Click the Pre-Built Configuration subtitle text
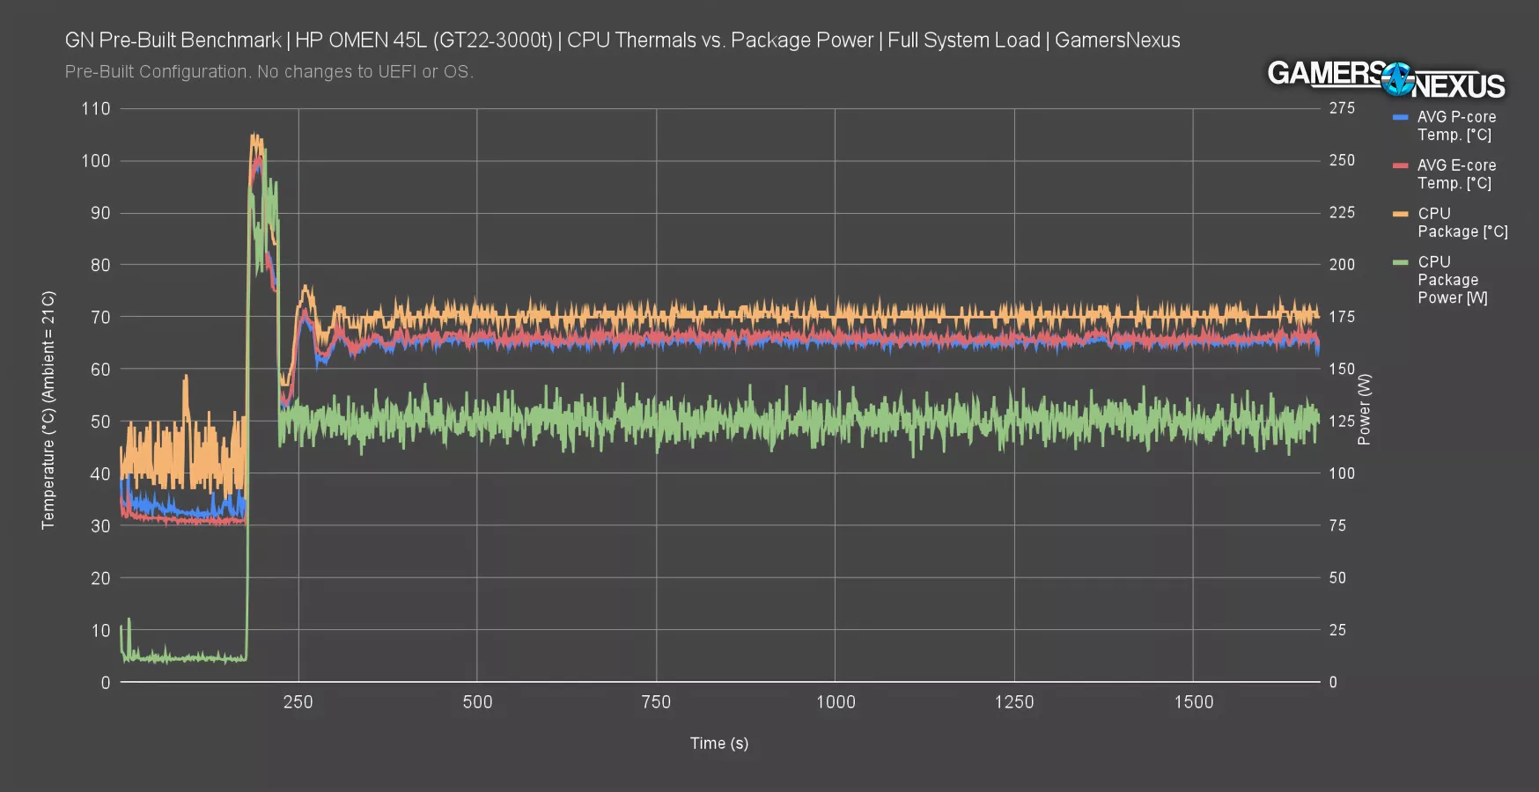This screenshot has height=792, width=1539. tap(269, 72)
